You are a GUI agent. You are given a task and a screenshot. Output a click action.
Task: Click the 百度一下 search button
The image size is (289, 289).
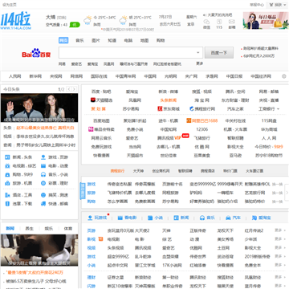(219, 53)
